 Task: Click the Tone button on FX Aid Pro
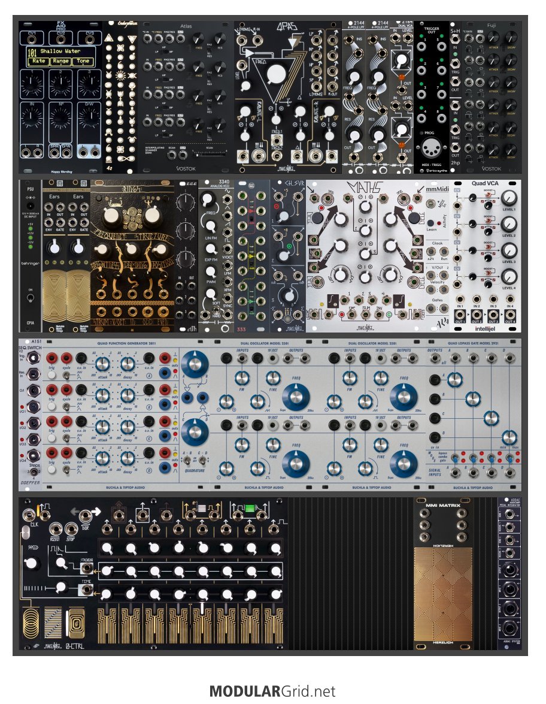83,61
